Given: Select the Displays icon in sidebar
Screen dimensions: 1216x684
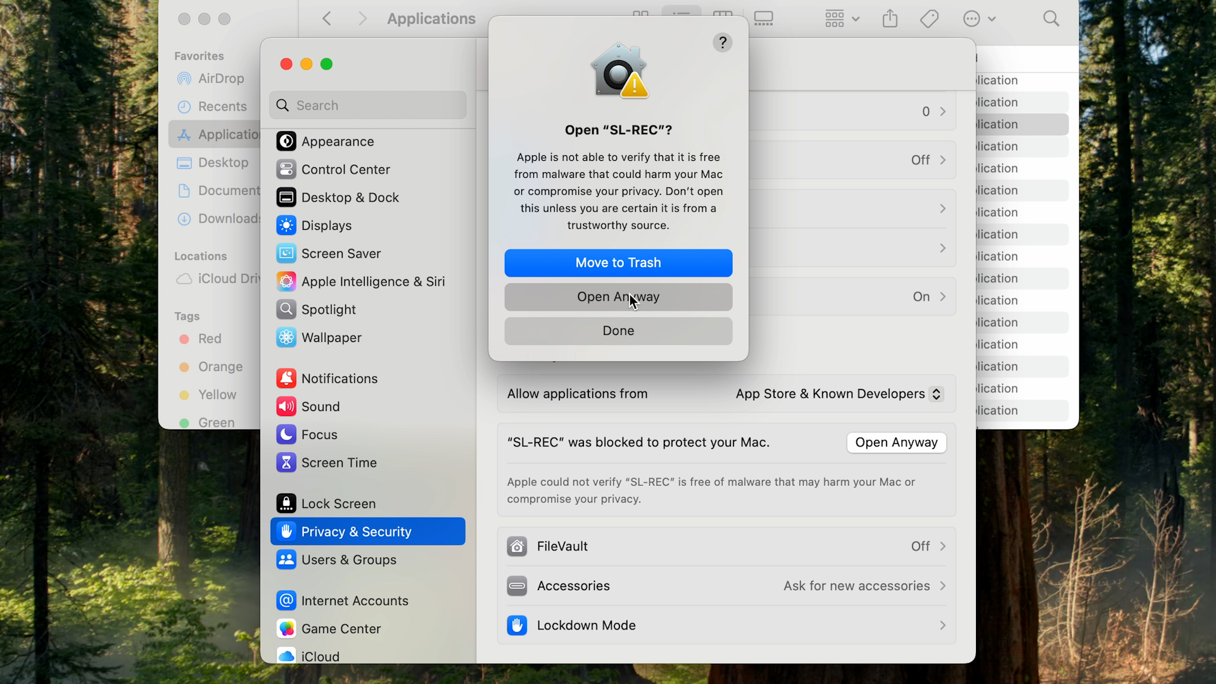Looking at the screenshot, I should (x=286, y=225).
